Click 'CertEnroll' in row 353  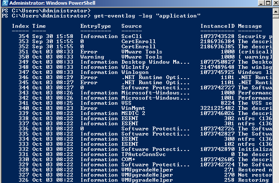(x=138, y=41)
